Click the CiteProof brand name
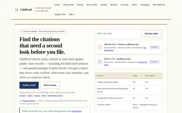182x113 pixels. tap(26, 10)
